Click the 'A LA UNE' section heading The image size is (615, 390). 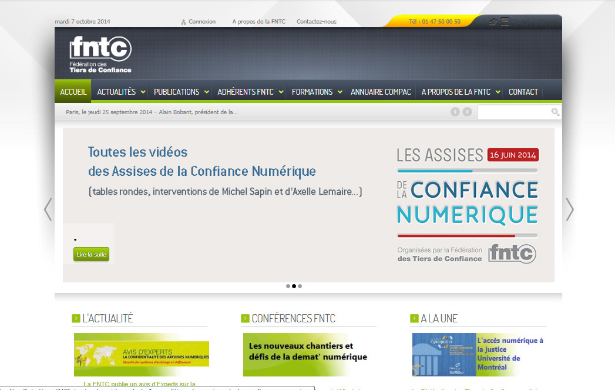point(439,318)
